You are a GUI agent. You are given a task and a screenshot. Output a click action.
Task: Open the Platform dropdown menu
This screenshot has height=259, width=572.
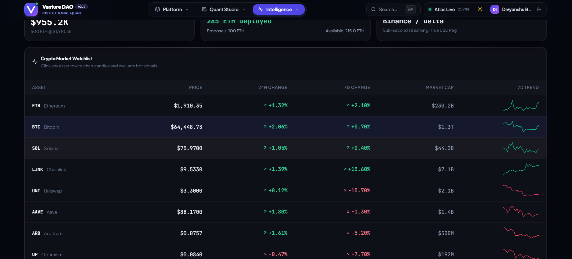[x=172, y=10]
